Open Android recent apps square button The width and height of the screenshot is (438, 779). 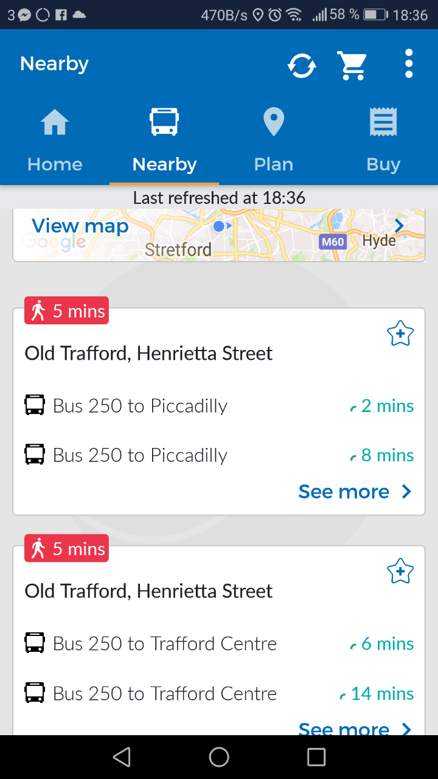(316, 757)
